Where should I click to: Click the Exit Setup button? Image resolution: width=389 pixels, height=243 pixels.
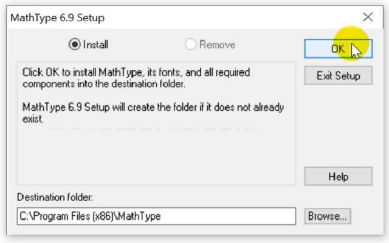coord(338,76)
